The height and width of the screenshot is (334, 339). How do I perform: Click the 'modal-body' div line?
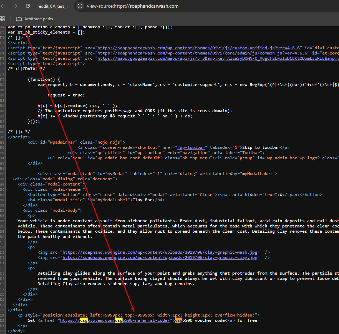[52, 210]
